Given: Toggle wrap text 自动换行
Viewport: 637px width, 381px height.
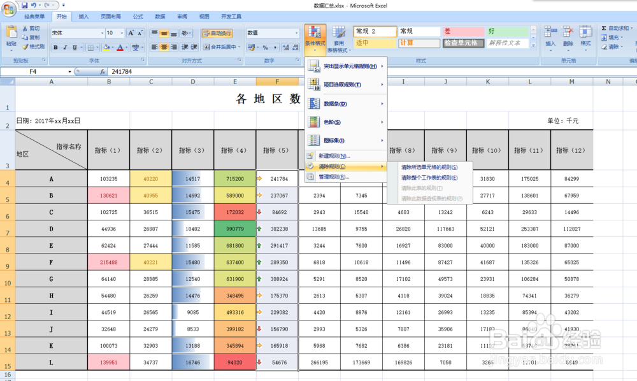Looking at the screenshot, I should [x=217, y=33].
